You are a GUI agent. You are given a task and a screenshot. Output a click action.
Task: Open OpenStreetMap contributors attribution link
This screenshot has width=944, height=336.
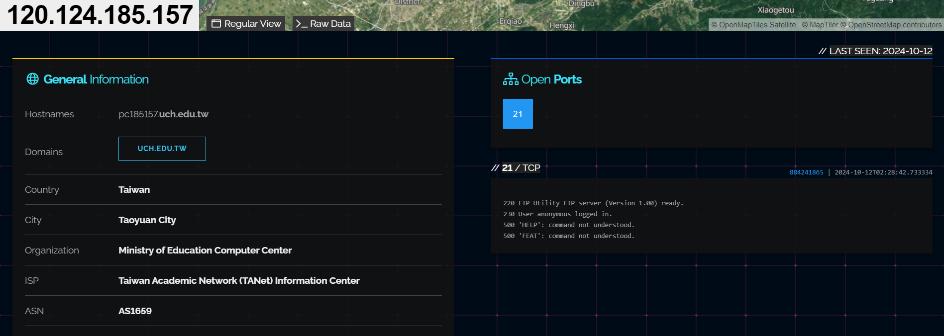coord(891,25)
